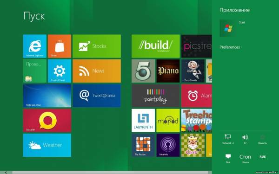279x174 pixels.
Task: Launch the NearMe tile
Action: 168,145
